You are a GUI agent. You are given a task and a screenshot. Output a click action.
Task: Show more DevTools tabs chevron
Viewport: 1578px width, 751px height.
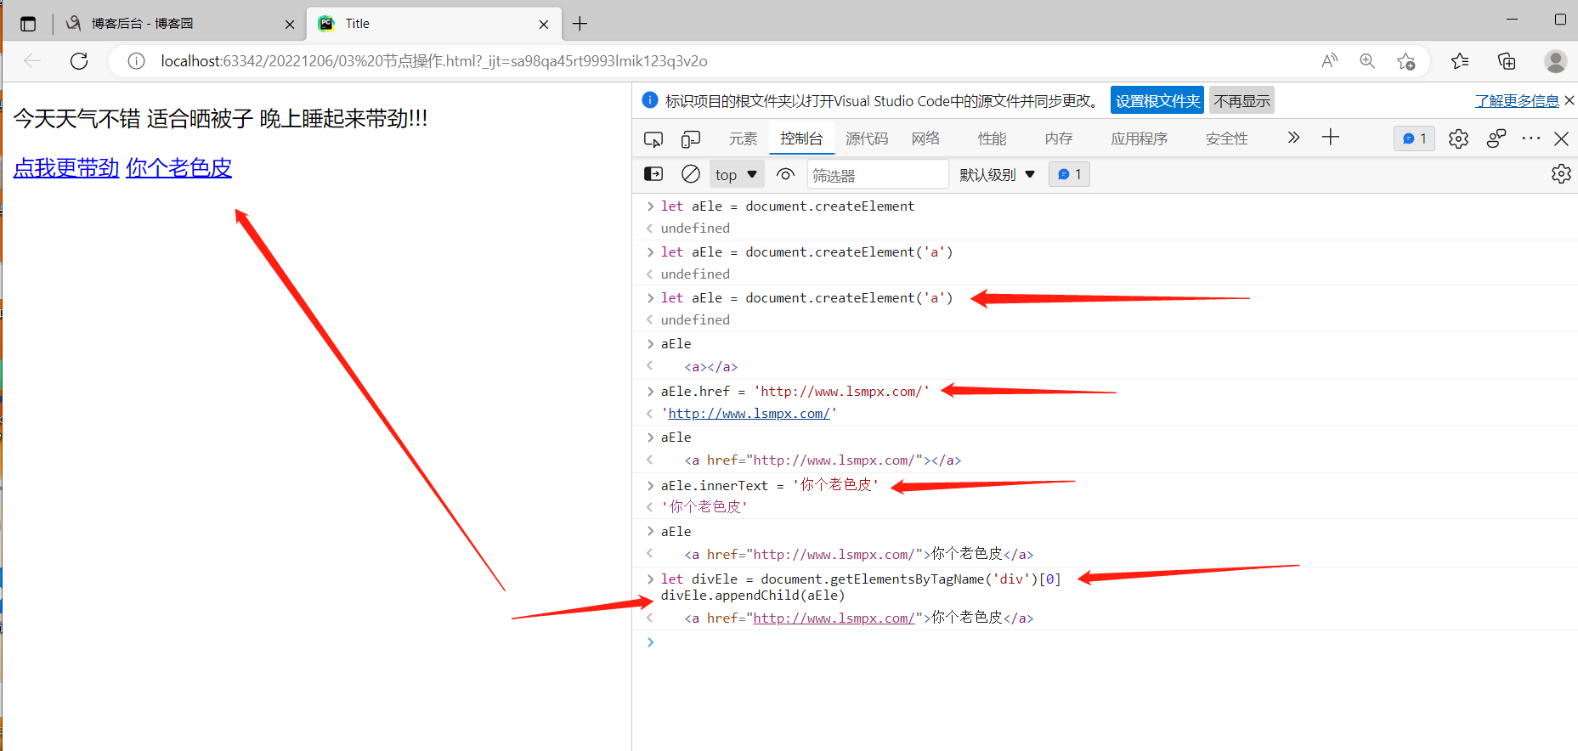point(1293,138)
